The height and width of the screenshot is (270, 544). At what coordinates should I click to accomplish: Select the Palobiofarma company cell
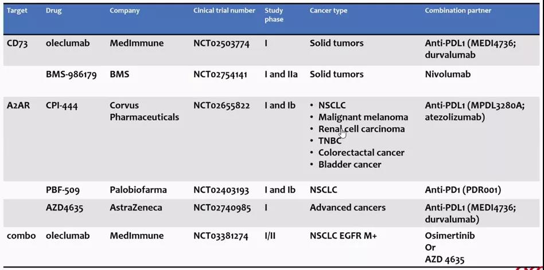(x=138, y=190)
